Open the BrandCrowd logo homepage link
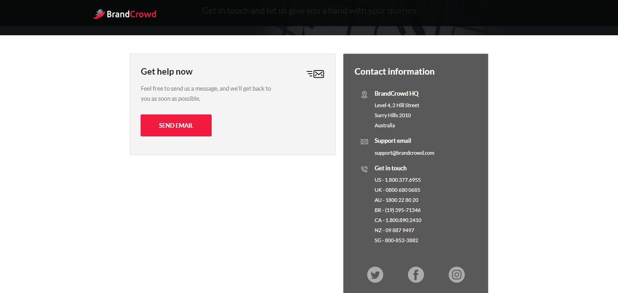 coord(125,14)
